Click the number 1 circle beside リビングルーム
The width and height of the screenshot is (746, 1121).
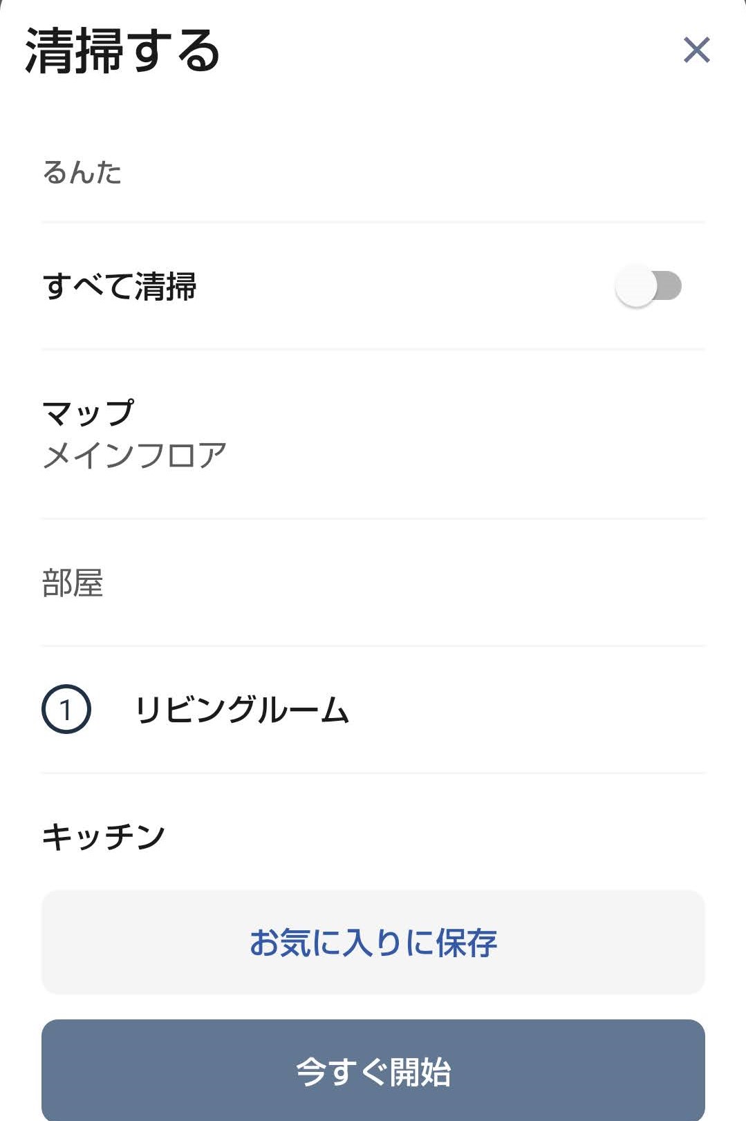pos(66,709)
